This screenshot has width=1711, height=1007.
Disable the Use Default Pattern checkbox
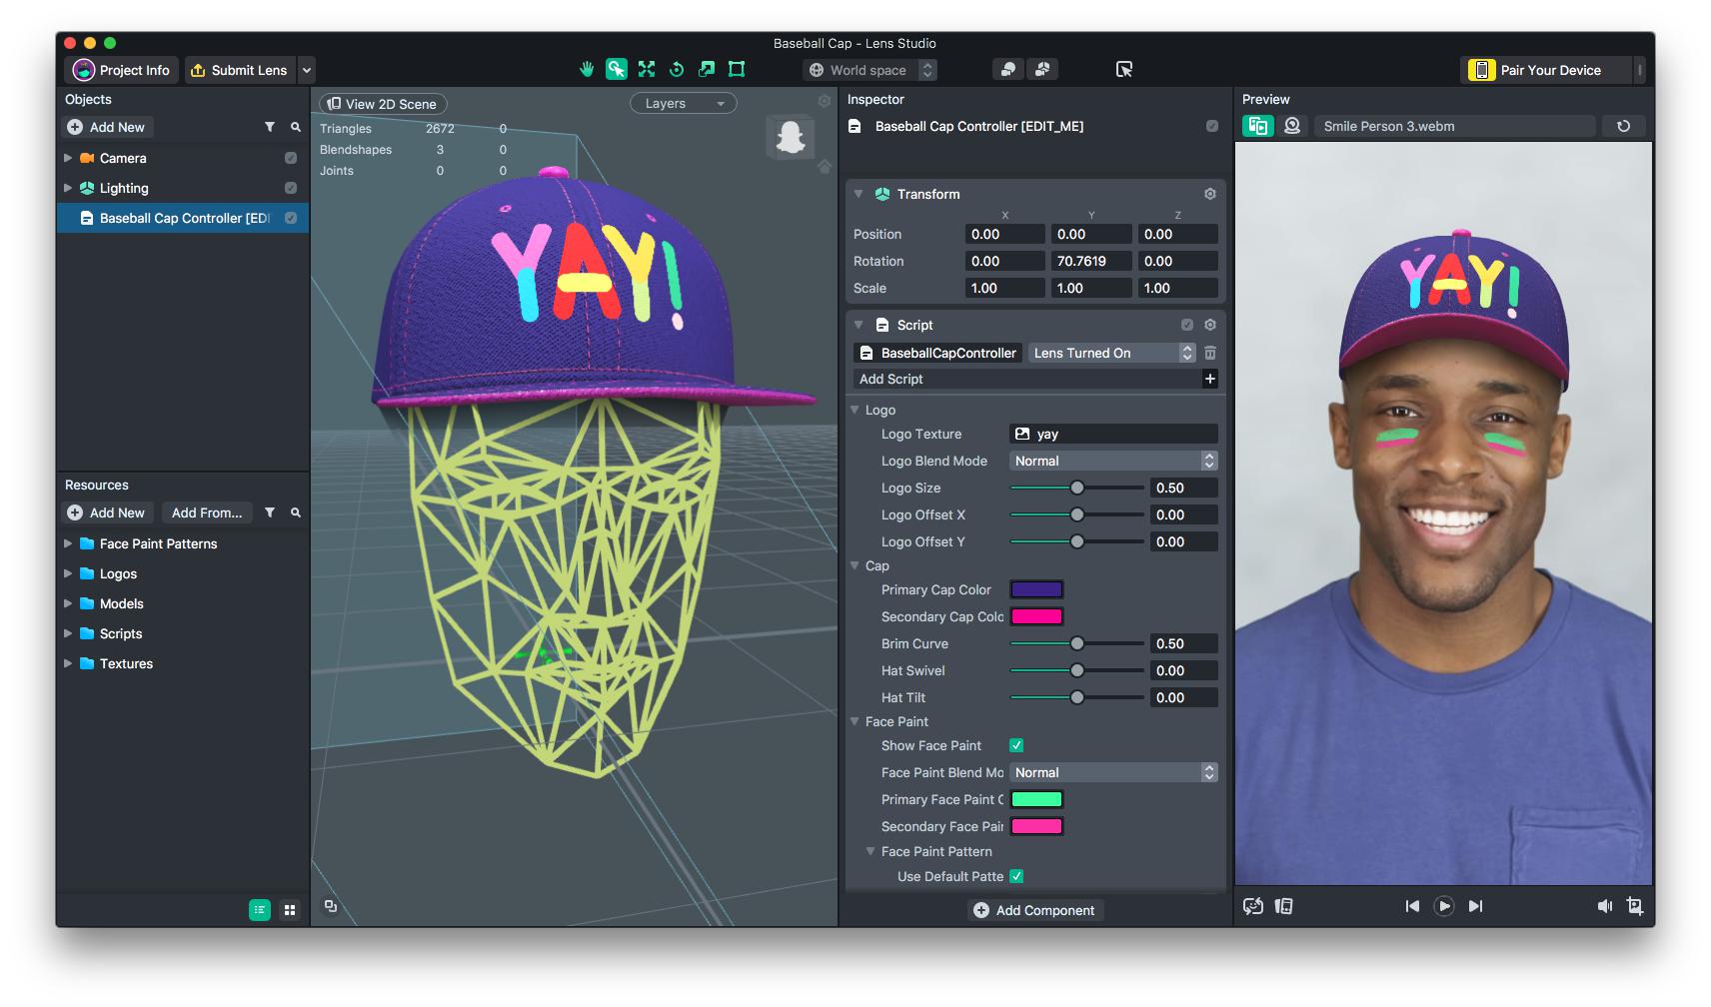click(x=1016, y=876)
